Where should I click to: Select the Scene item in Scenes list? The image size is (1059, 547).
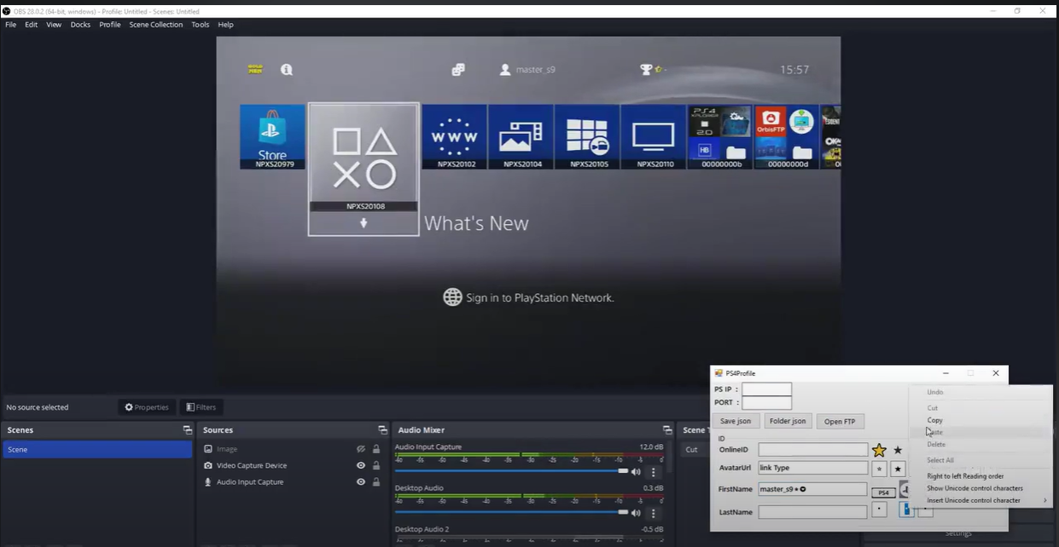97,449
